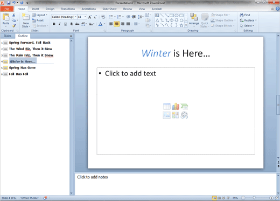The width and height of the screenshot is (280, 201).
Task: Switch to the Transitions ribbon tab
Action: (68, 9)
